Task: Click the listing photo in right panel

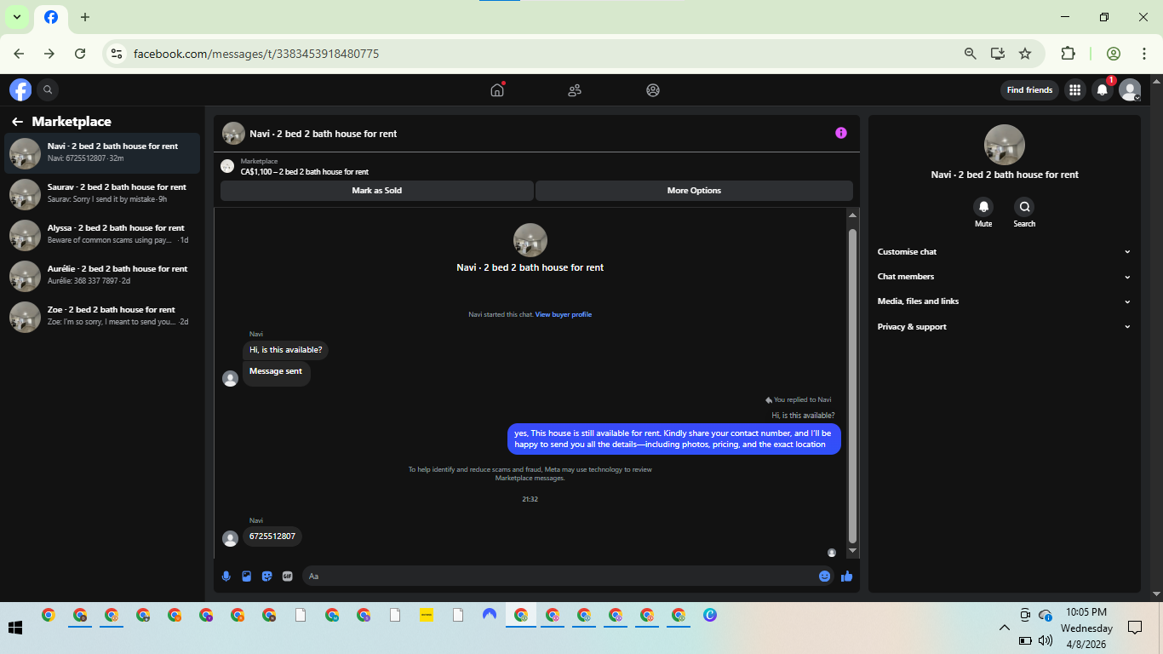Action: 1005,145
